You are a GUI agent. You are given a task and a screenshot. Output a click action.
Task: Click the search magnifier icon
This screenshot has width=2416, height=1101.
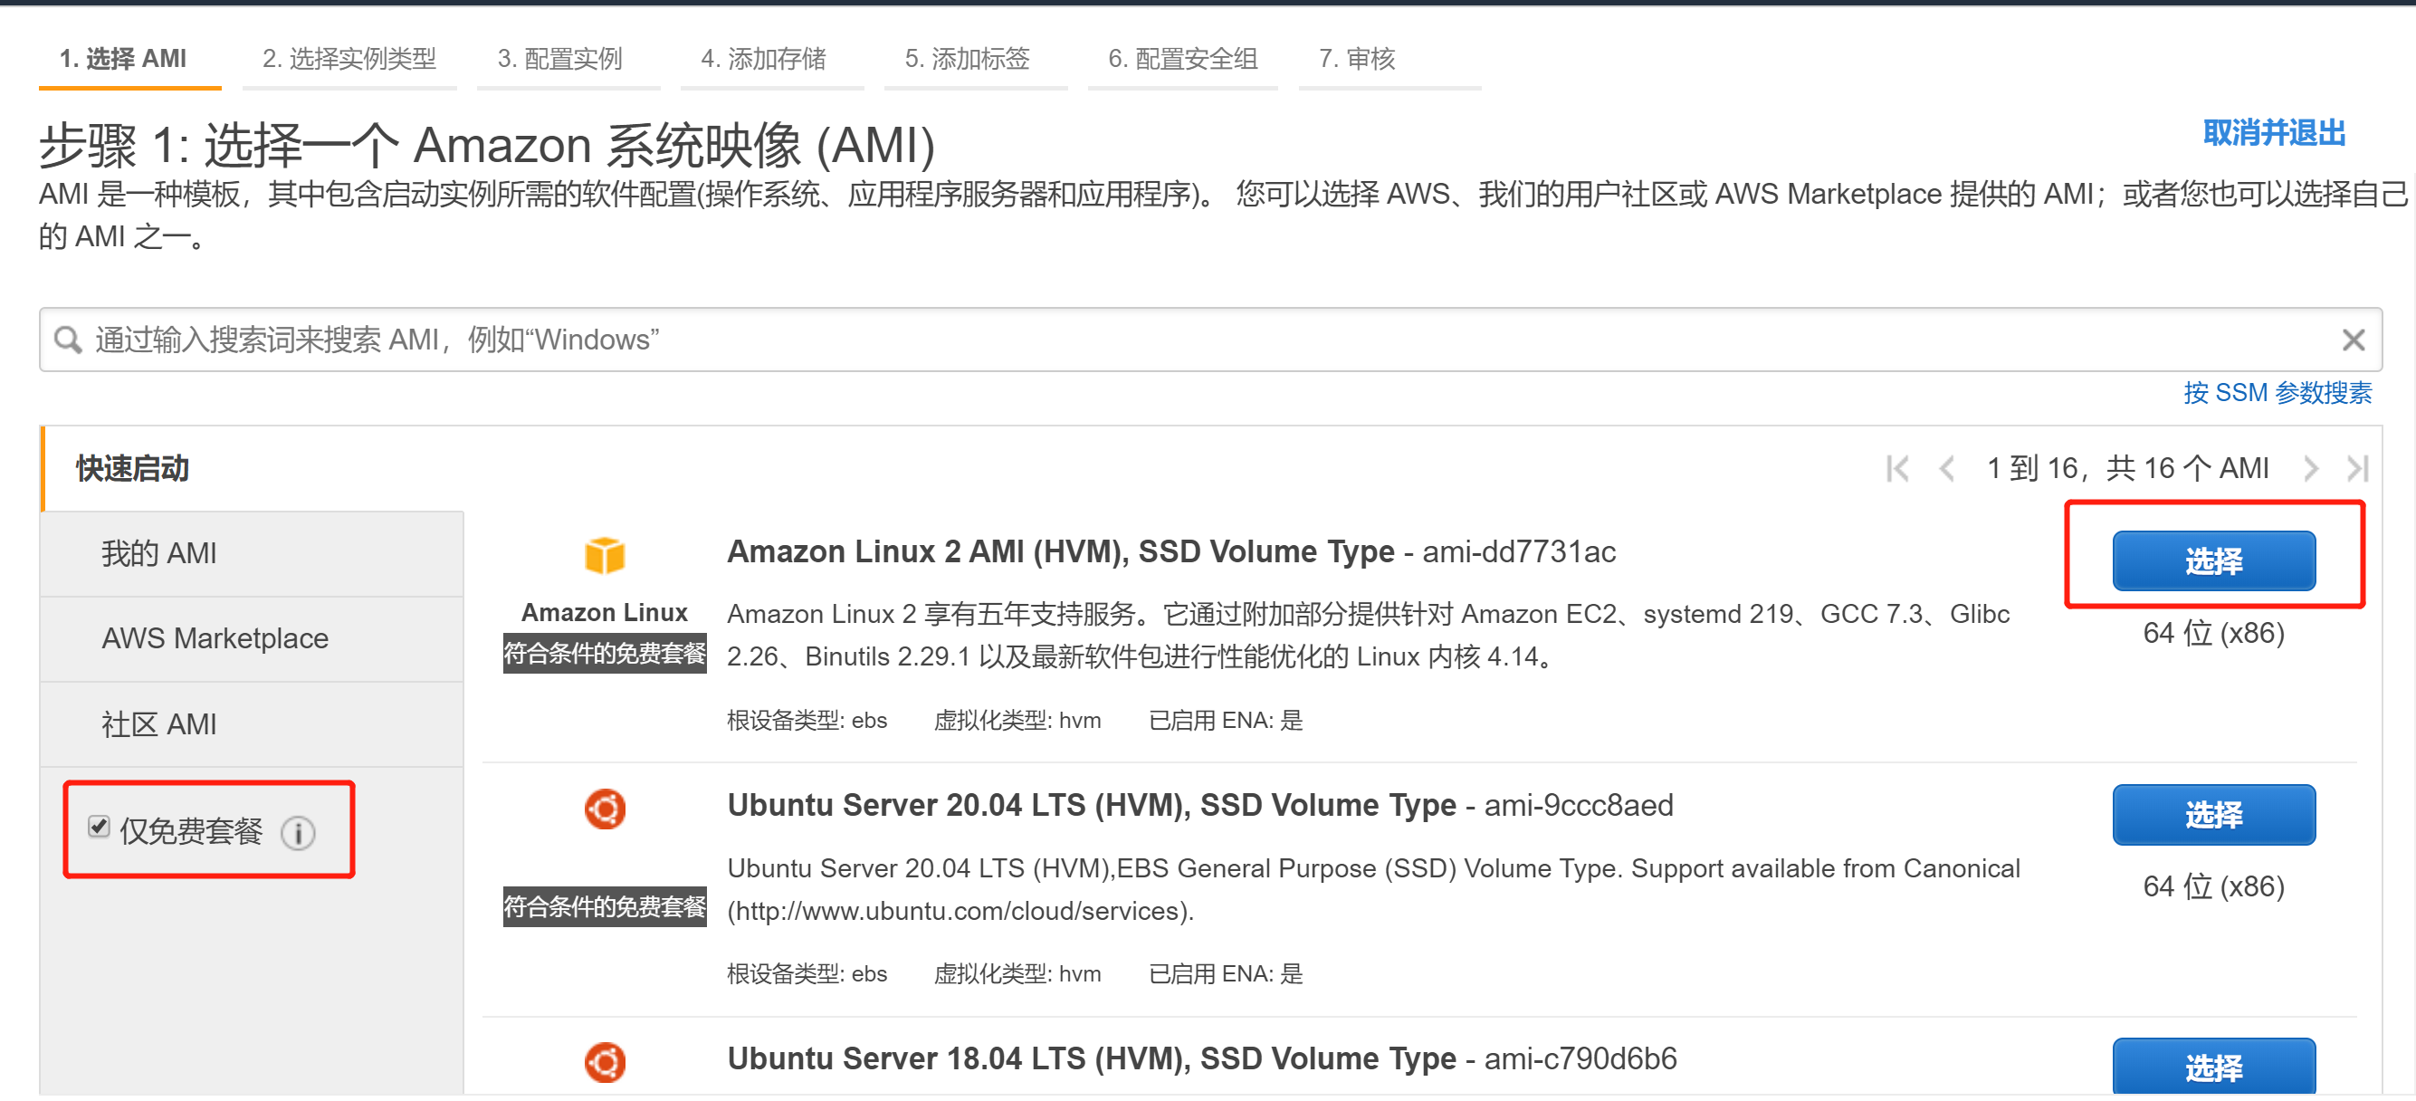pyautogui.click(x=68, y=340)
